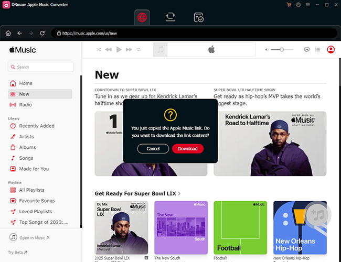Open Top Songs of 2023 playlist
Viewport: 341px width, 262px height.
(40, 222)
